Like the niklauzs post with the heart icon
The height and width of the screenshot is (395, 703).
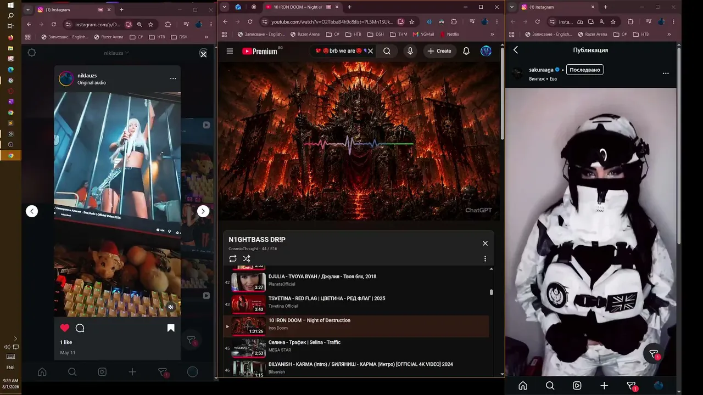[65, 328]
